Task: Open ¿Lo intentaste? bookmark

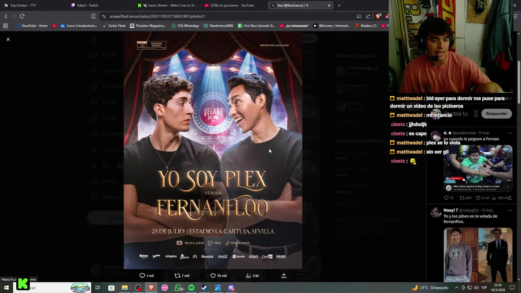Action: tap(294, 26)
